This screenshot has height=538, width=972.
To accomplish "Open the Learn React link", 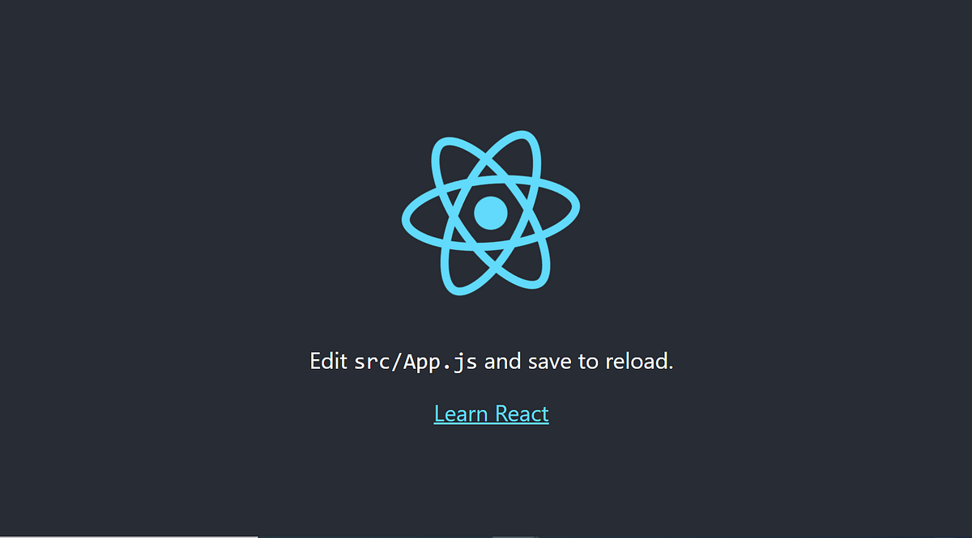I will (x=491, y=414).
